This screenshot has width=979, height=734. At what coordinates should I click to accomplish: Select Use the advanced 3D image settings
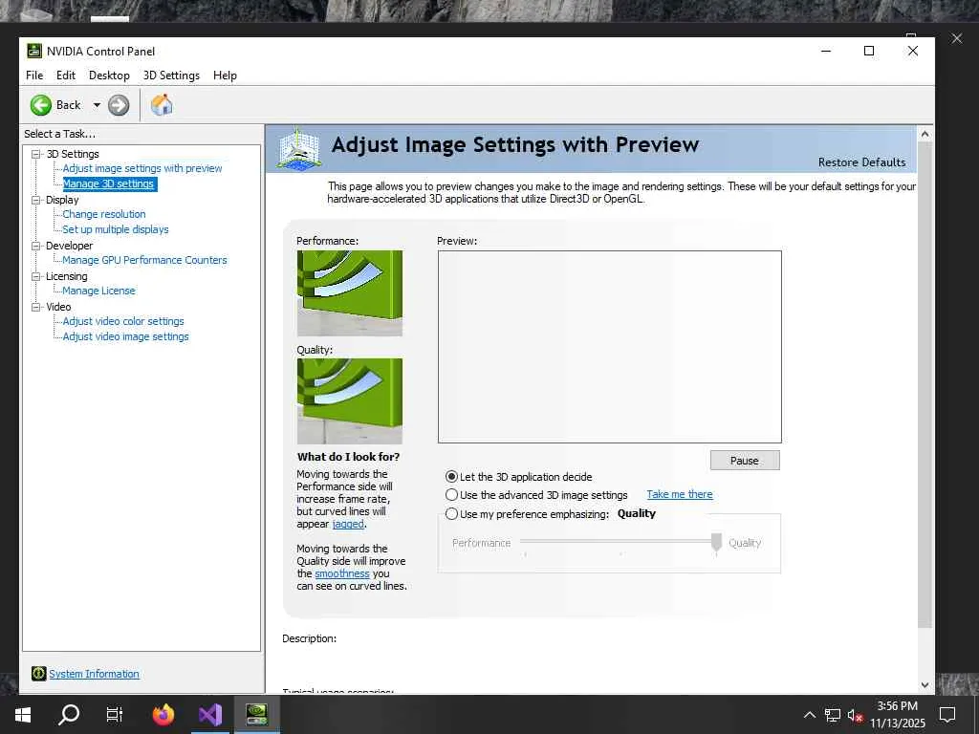[x=451, y=495]
